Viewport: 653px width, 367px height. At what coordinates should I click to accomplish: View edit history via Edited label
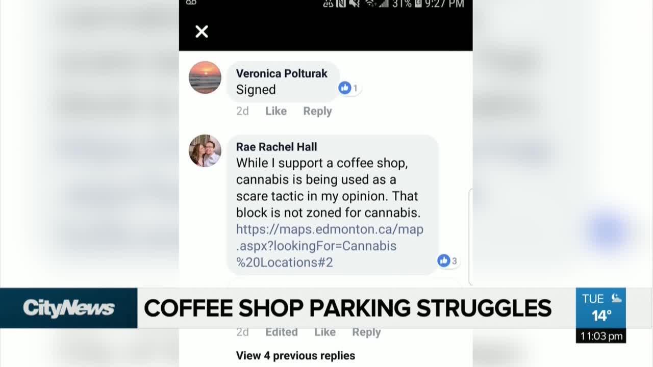click(282, 332)
